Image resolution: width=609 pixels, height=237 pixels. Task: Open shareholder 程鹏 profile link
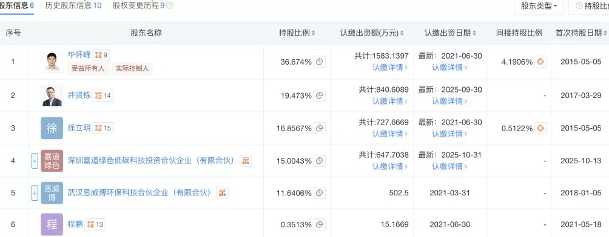point(75,224)
